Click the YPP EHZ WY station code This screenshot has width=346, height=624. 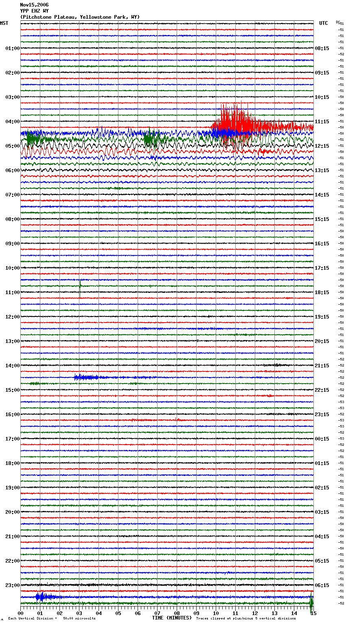[34, 11]
